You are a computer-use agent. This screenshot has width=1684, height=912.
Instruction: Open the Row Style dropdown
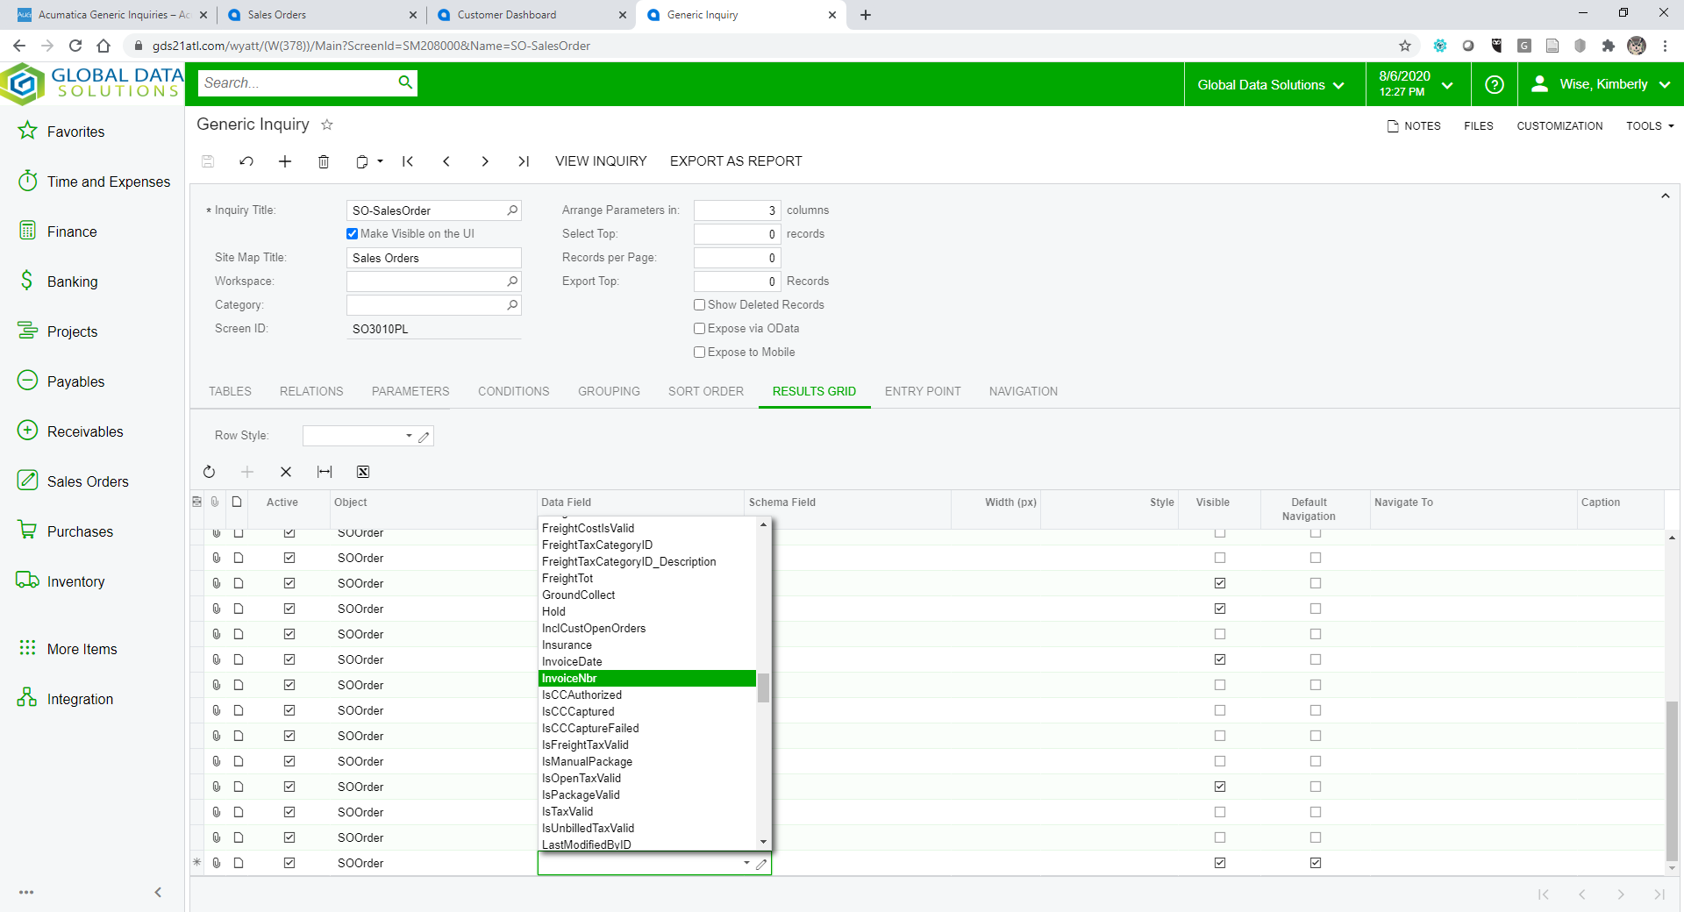pyautogui.click(x=409, y=436)
